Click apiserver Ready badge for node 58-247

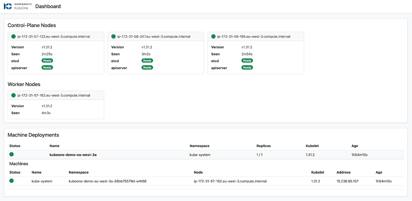(147, 68)
